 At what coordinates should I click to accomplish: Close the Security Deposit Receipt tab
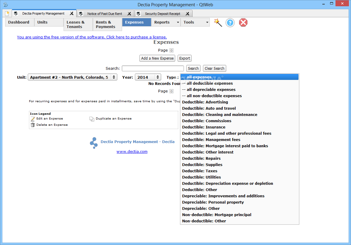(x=187, y=14)
